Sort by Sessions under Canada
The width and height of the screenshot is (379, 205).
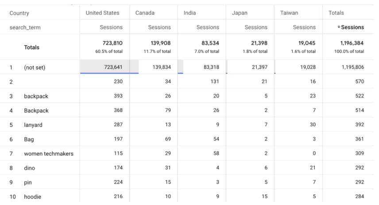[159, 27]
